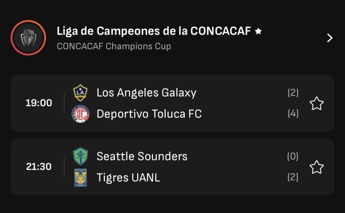Screen dimensions: 345x213
Task: Click the Seattle Sounders crest
Action: coord(81,156)
